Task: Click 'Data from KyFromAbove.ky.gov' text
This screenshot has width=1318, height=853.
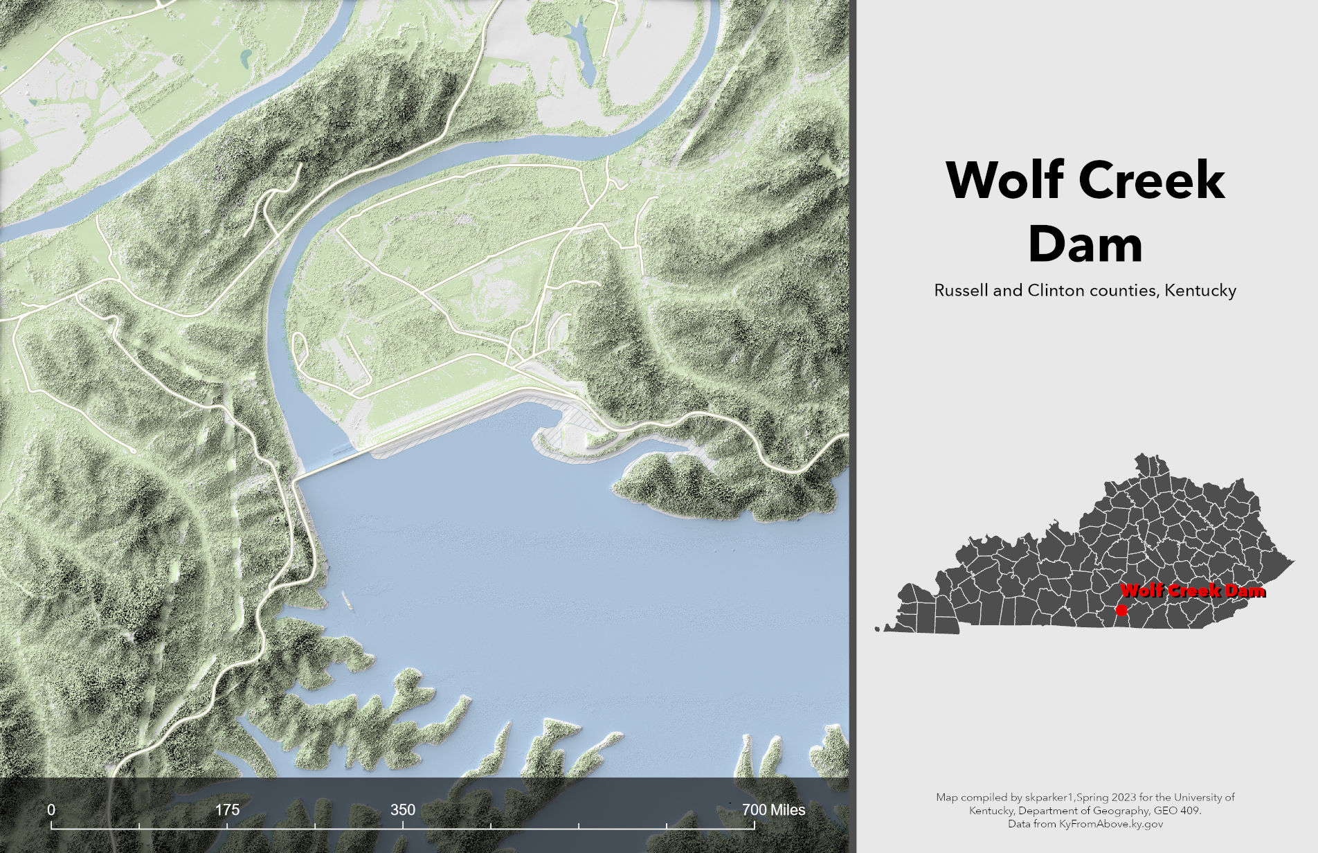Action: pos(1085,824)
